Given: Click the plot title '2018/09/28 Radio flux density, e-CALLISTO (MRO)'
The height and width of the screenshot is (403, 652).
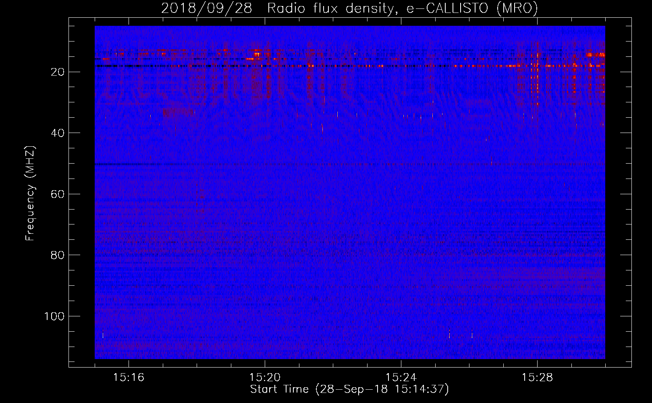Looking at the screenshot, I should [349, 8].
